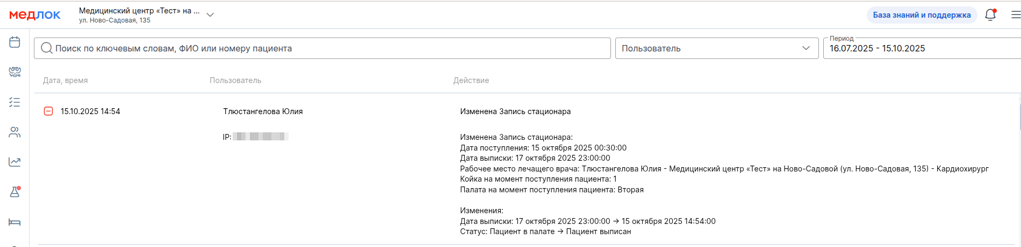The height and width of the screenshot is (247, 1021).
Task: Click the МЕДЛОК logo
Action: click(35, 15)
